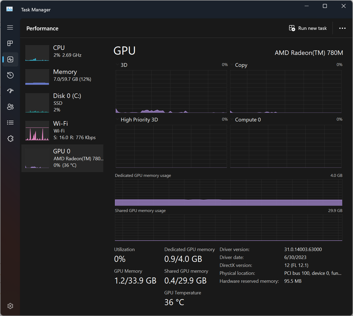Click the DirectX version value 12 (FL 12.1)

[x=296, y=265]
